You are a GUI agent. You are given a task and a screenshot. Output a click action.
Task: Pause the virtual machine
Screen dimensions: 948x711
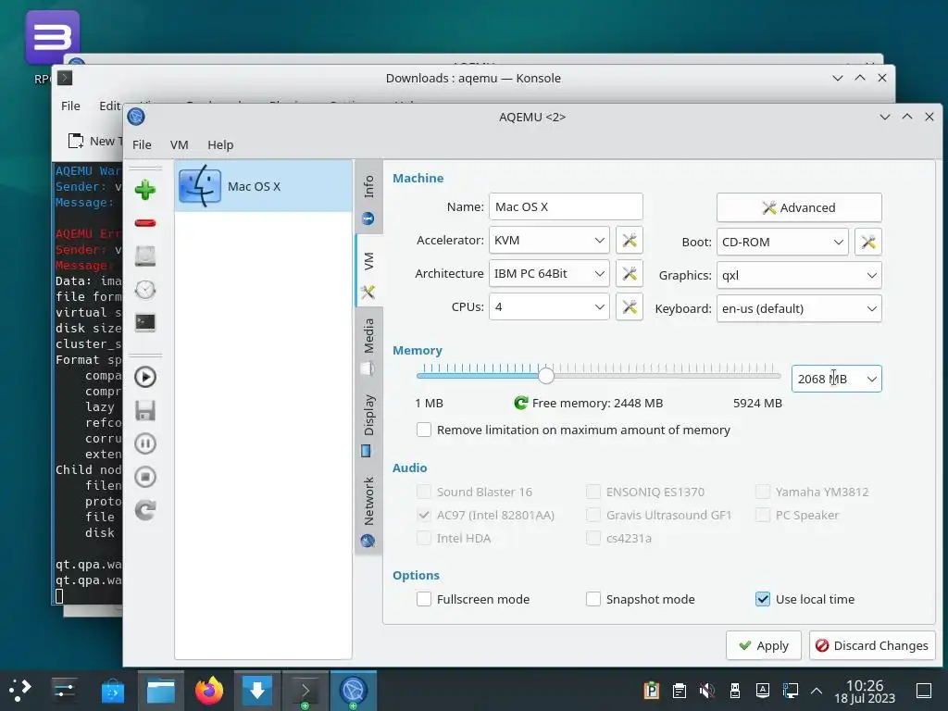pyautogui.click(x=145, y=443)
